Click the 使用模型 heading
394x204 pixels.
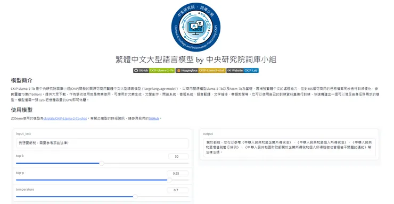[x=22, y=110]
